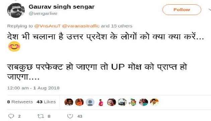Open first liker avatar in the row

point(69,102)
